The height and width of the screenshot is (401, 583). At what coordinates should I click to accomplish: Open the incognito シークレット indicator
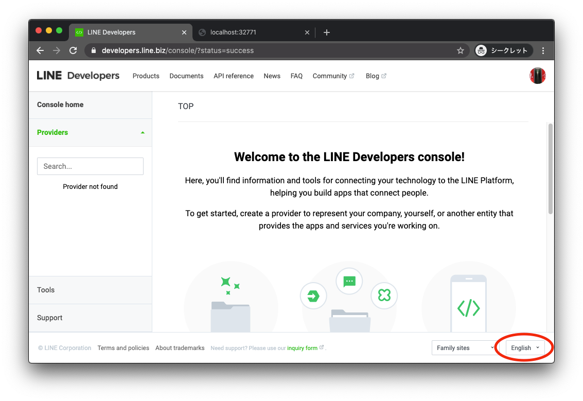[504, 50]
